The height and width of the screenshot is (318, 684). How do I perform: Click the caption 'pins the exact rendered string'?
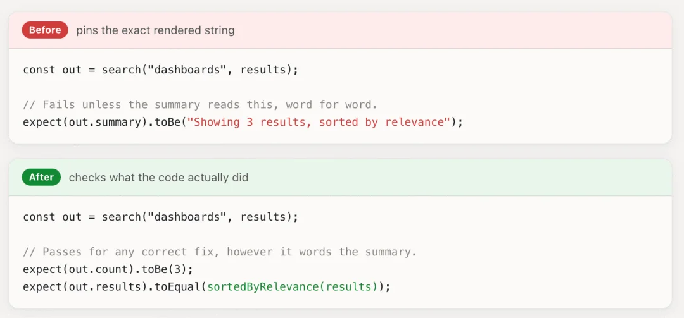[155, 30]
